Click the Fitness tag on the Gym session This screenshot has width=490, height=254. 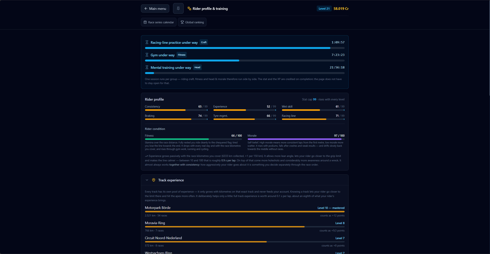[182, 55]
